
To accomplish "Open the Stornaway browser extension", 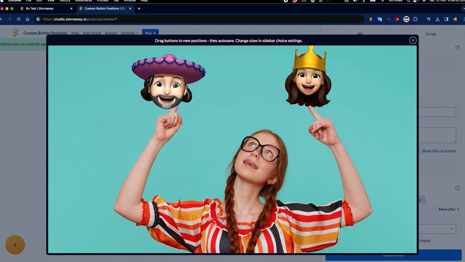I will [x=371, y=19].
